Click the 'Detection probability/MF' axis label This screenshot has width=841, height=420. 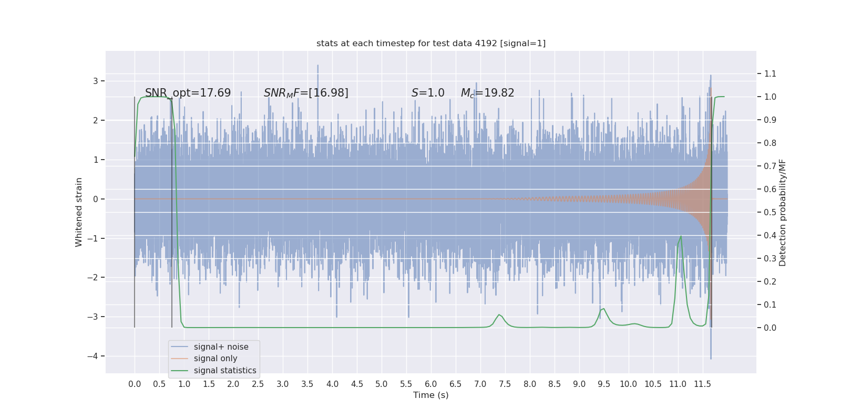[783, 213]
